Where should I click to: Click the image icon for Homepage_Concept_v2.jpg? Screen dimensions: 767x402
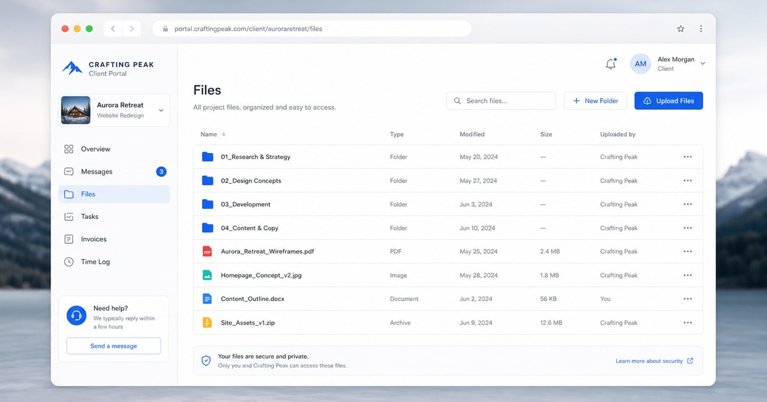(x=207, y=275)
